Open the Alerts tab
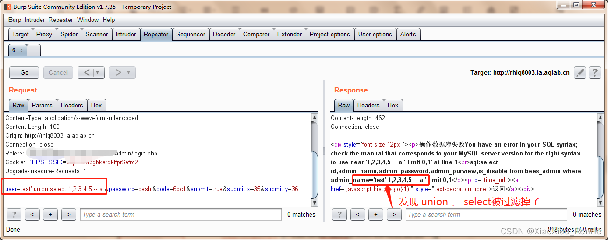608x240 pixels. coord(408,34)
